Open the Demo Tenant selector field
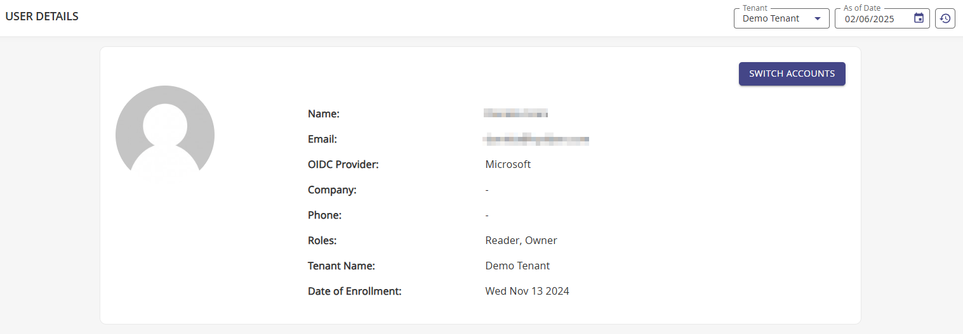The height and width of the screenshot is (334, 963). point(772,18)
